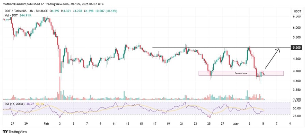Click the 4.100 price axis label
The width and height of the screenshot is (307, 136).
pyautogui.click(x=296, y=81)
